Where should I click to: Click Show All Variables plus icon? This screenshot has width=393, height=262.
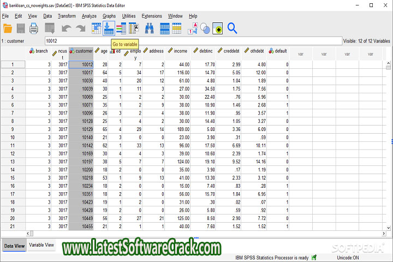pos(218,28)
